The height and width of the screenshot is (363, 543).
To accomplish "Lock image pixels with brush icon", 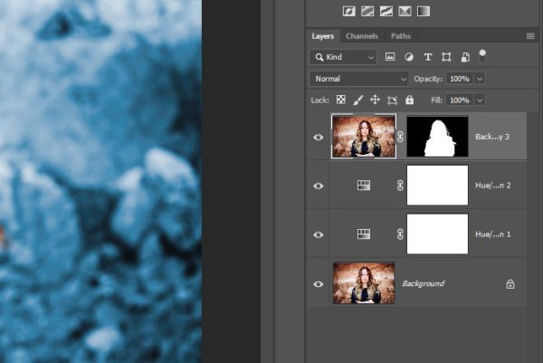I will [358, 100].
